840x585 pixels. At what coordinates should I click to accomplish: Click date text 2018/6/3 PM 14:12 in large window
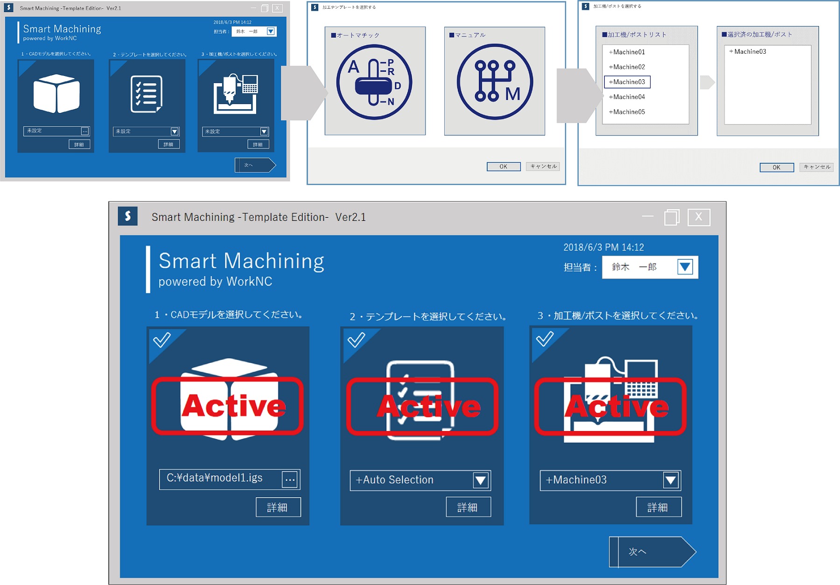(603, 247)
